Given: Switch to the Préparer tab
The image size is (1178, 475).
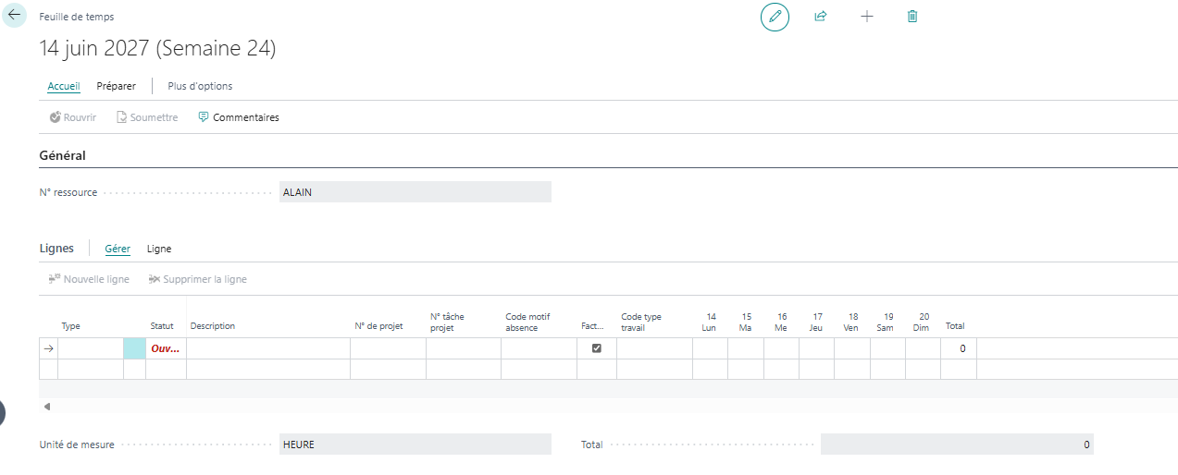Looking at the screenshot, I should 116,86.
